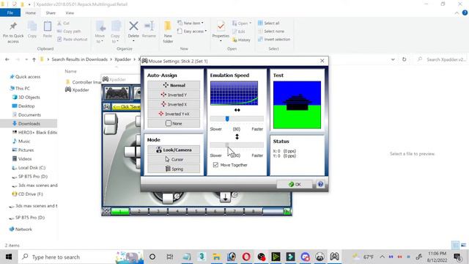Image resolution: width=469 pixels, height=264 pixels.
Task: Click Copy path in ribbon
Action: (69, 31)
